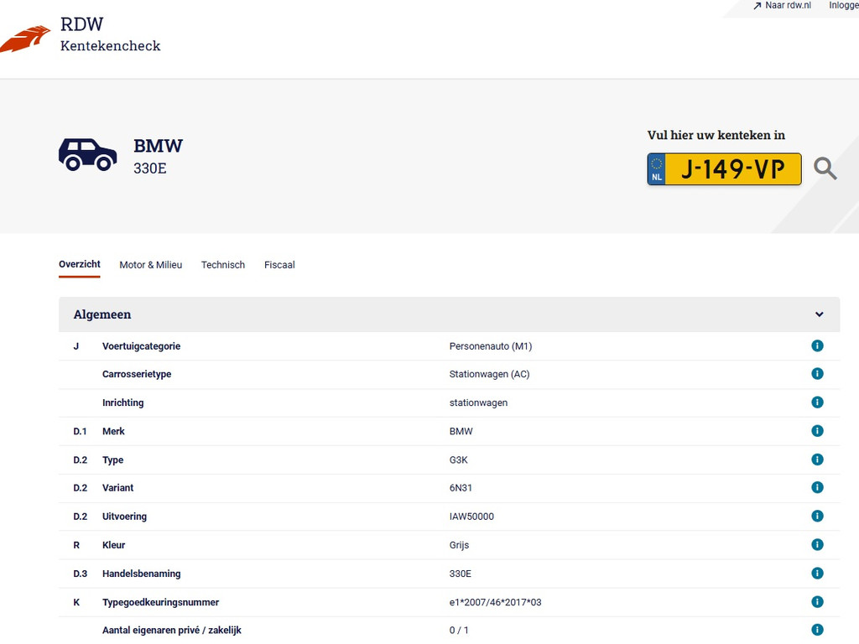Screen dimensions: 859x644
Task: Show Kleur info tooltip icon
Action: coord(817,544)
